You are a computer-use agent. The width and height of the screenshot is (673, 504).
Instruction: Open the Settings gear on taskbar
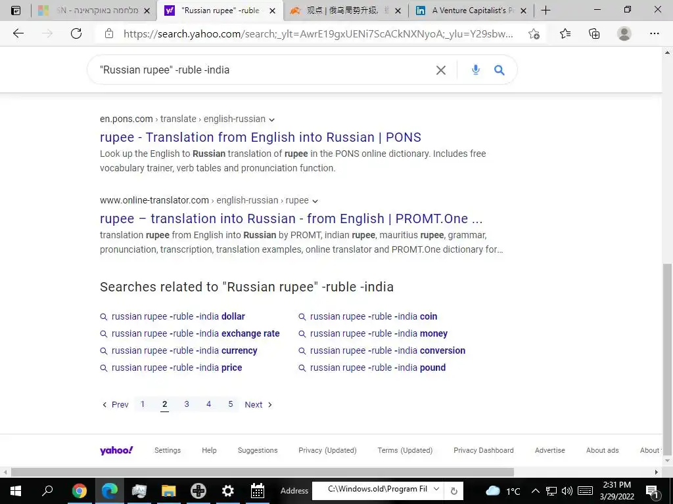(227, 491)
